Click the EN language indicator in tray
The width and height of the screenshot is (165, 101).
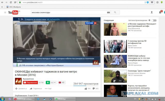pos(135,99)
